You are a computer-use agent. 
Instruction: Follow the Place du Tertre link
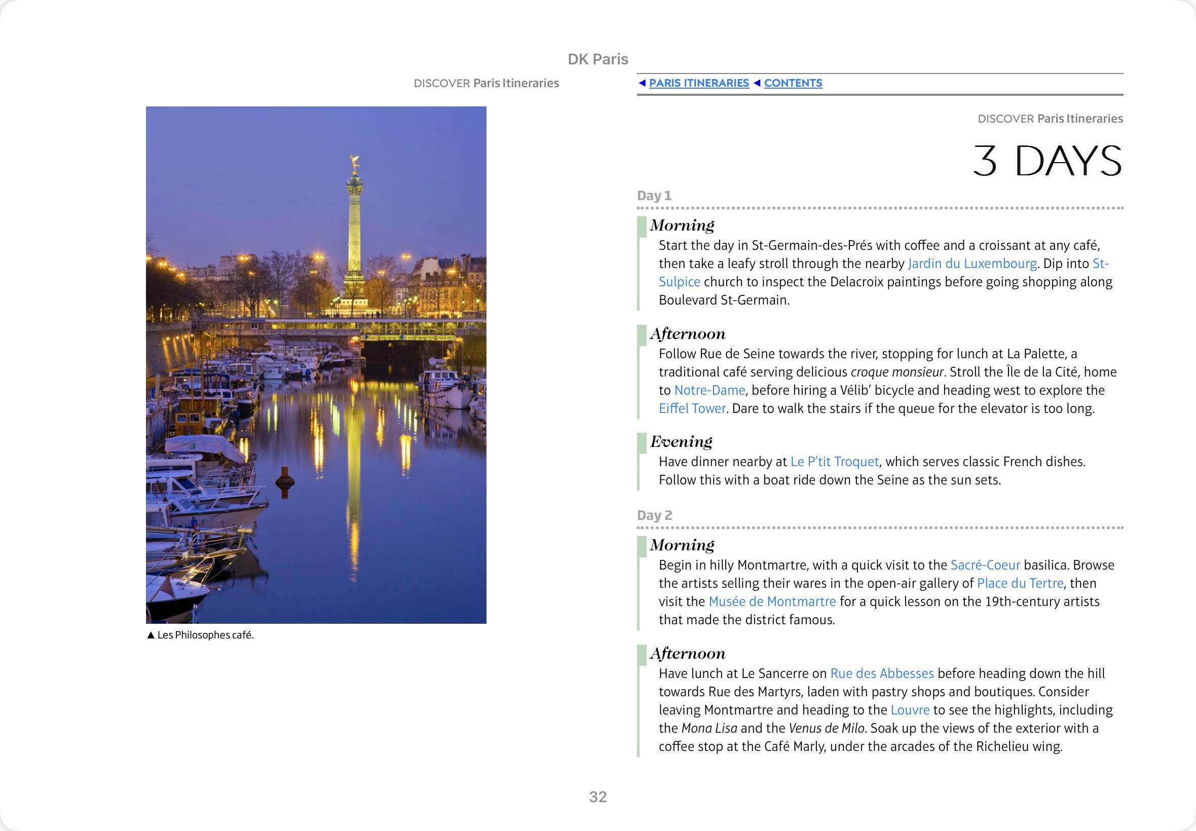1020,584
